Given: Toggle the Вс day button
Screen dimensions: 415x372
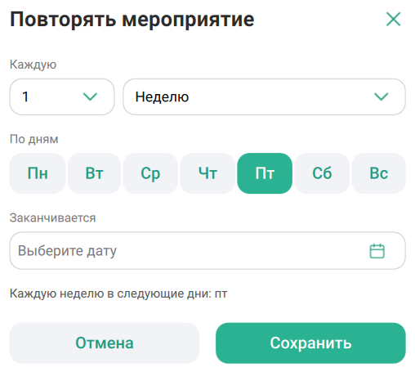Looking at the screenshot, I should pyautogui.click(x=378, y=173).
